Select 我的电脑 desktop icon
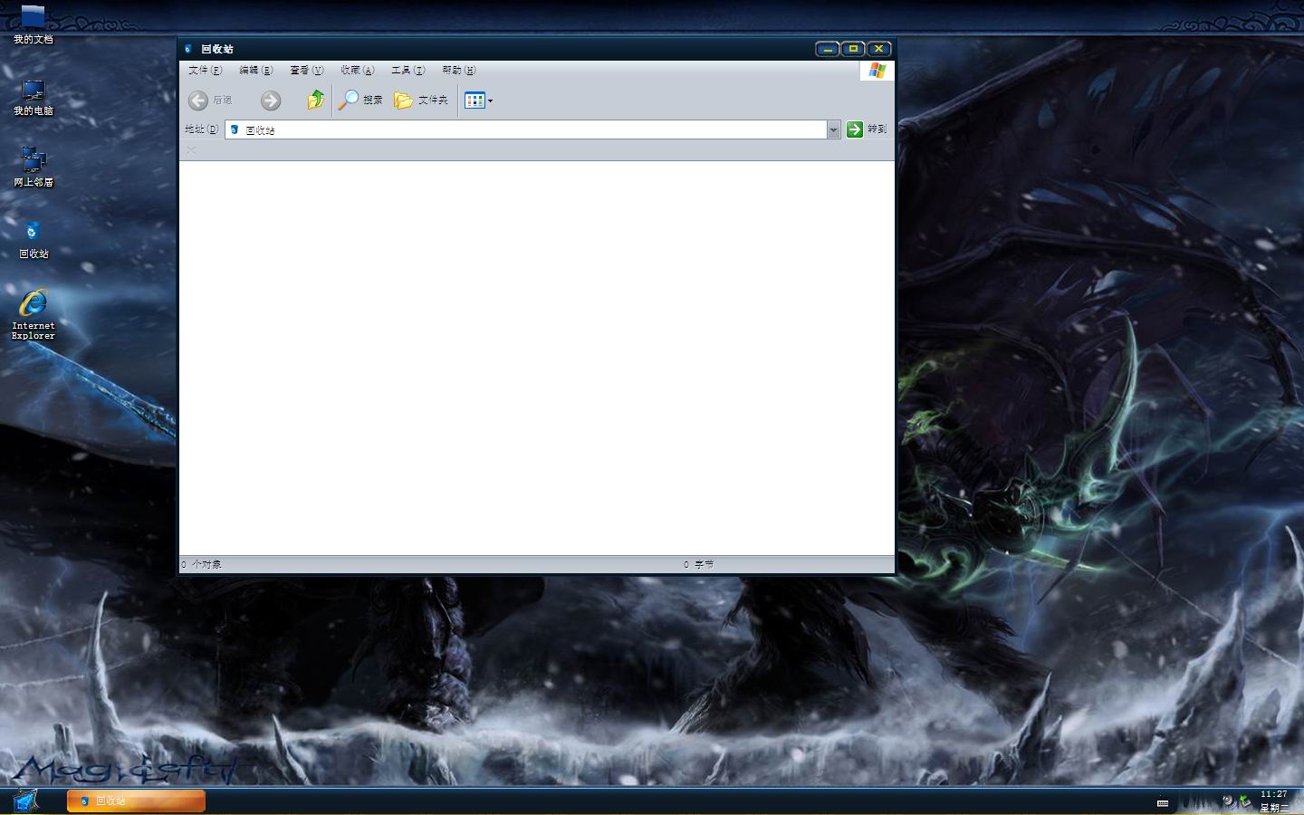 pyautogui.click(x=33, y=98)
